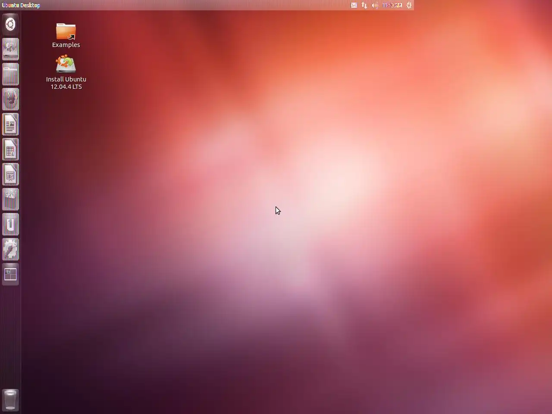The width and height of the screenshot is (552, 414).
Task: Select the Examples folder on desktop
Action: point(66,31)
